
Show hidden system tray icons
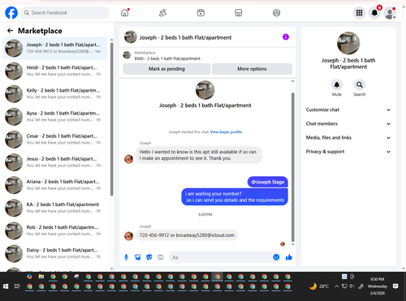337,286
